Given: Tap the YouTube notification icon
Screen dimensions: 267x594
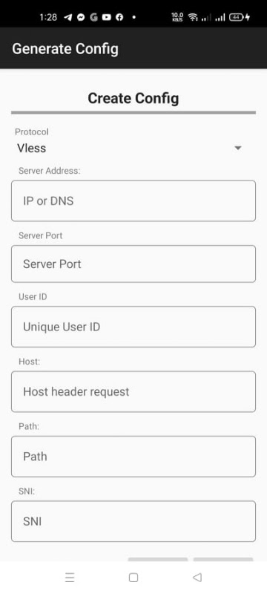Looking at the screenshot, I should coord(106,17).
